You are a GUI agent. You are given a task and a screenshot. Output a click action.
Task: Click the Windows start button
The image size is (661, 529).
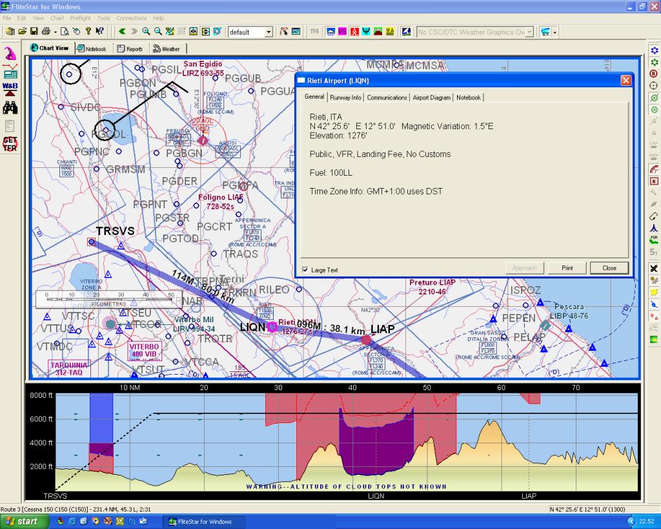[24, 521]
